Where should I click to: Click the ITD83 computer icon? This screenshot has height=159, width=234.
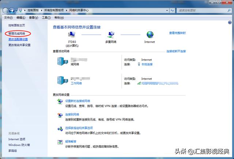(x=72, y=35)
